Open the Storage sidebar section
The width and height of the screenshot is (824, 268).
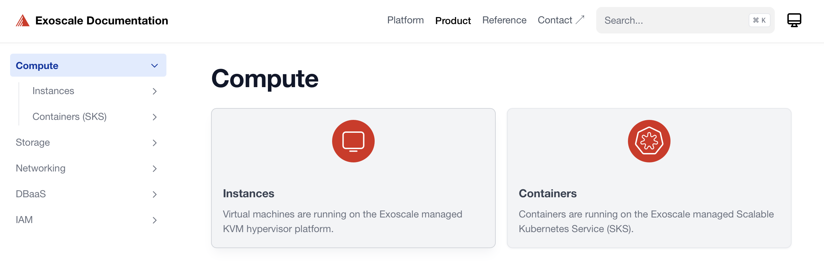[x=33, y=143]
